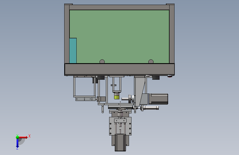Screen dimensions: 239x155
Task: Select the open rectangular bracket frame on the left
Action: (x=84, y=87)
